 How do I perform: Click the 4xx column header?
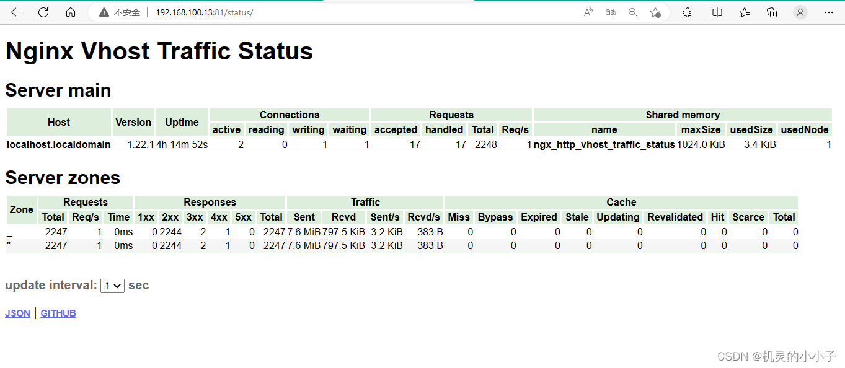click(x=219, y=217)
